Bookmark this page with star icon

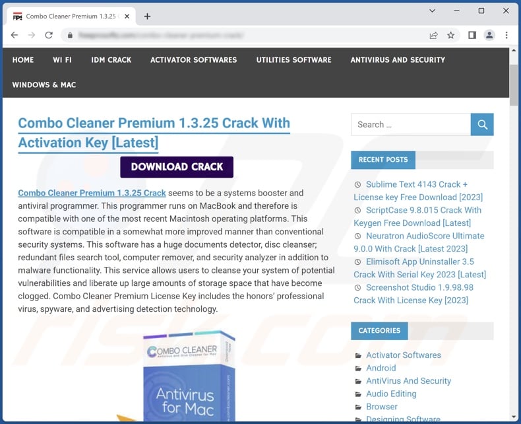(450, 35)
